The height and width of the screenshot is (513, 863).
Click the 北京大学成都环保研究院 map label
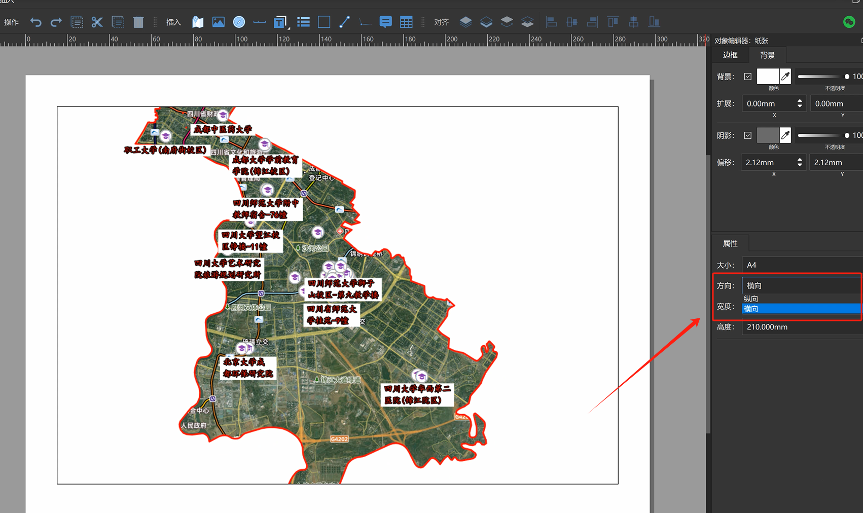pos(248,368)
